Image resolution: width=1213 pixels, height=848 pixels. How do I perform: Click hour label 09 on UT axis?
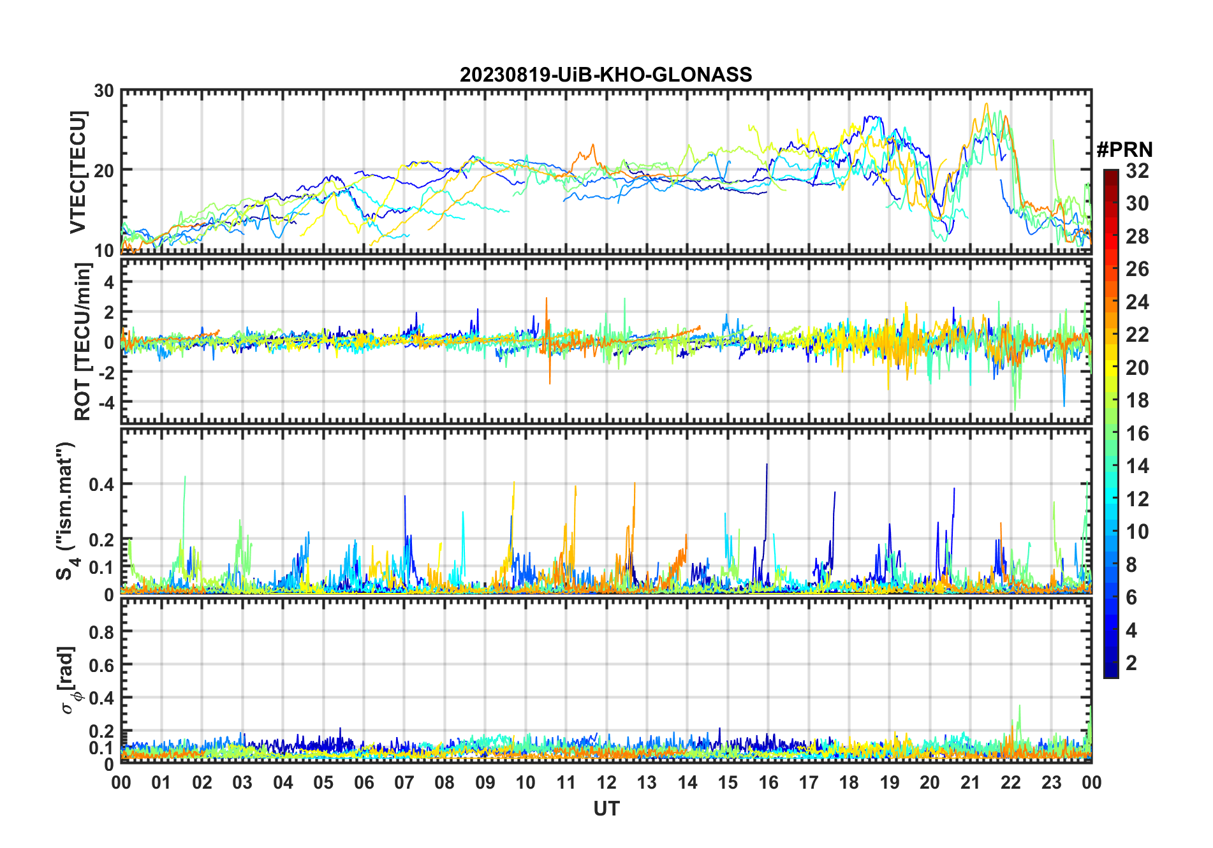tap(485, 782)
